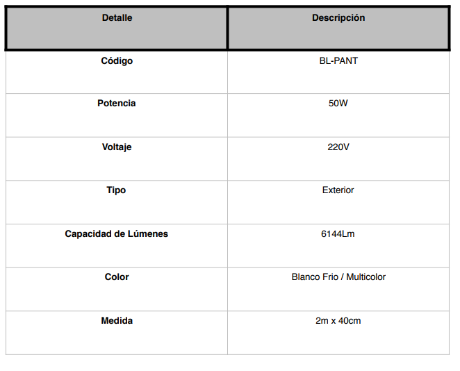Click the Tipo row label
Viewport: 460px width, 371px height.
tap(116, 190)
